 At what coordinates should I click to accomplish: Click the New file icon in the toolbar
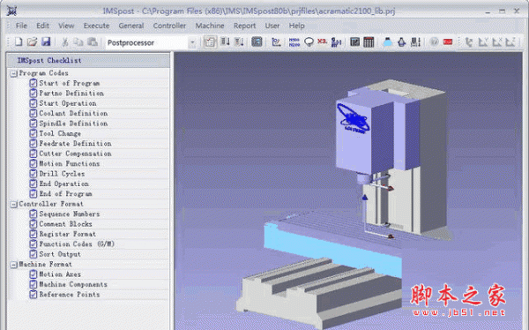(x=19, y=41)
